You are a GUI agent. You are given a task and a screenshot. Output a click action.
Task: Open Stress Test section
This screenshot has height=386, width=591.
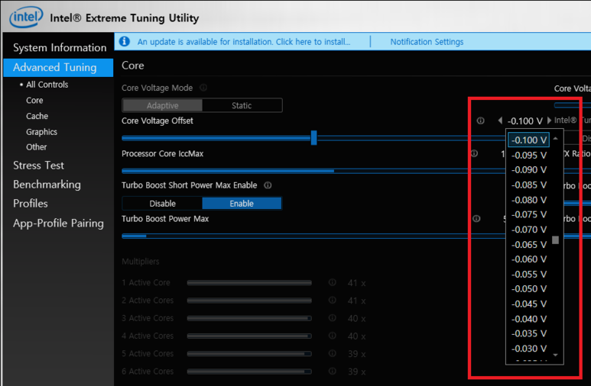coord(38,166)
